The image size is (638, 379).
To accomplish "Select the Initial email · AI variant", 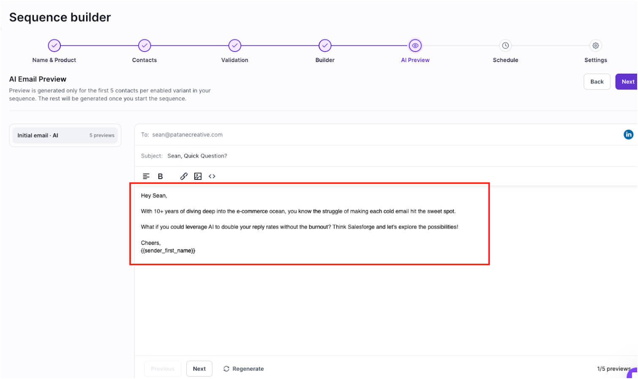I will (65, 135).
